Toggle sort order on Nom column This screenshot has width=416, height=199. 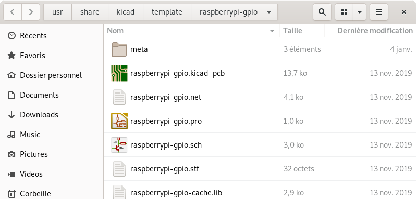point(191,31)
